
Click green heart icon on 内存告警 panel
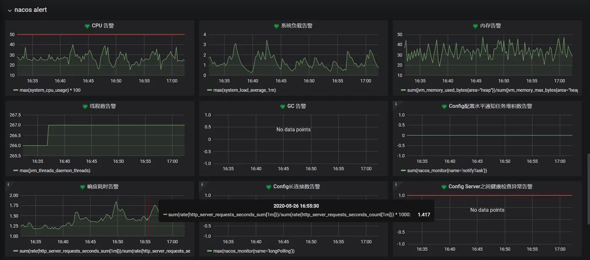point(476,26)
